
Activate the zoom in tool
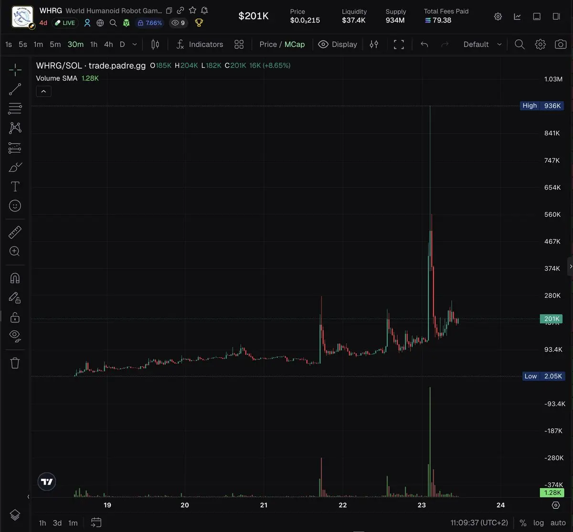tap(15, 251)
